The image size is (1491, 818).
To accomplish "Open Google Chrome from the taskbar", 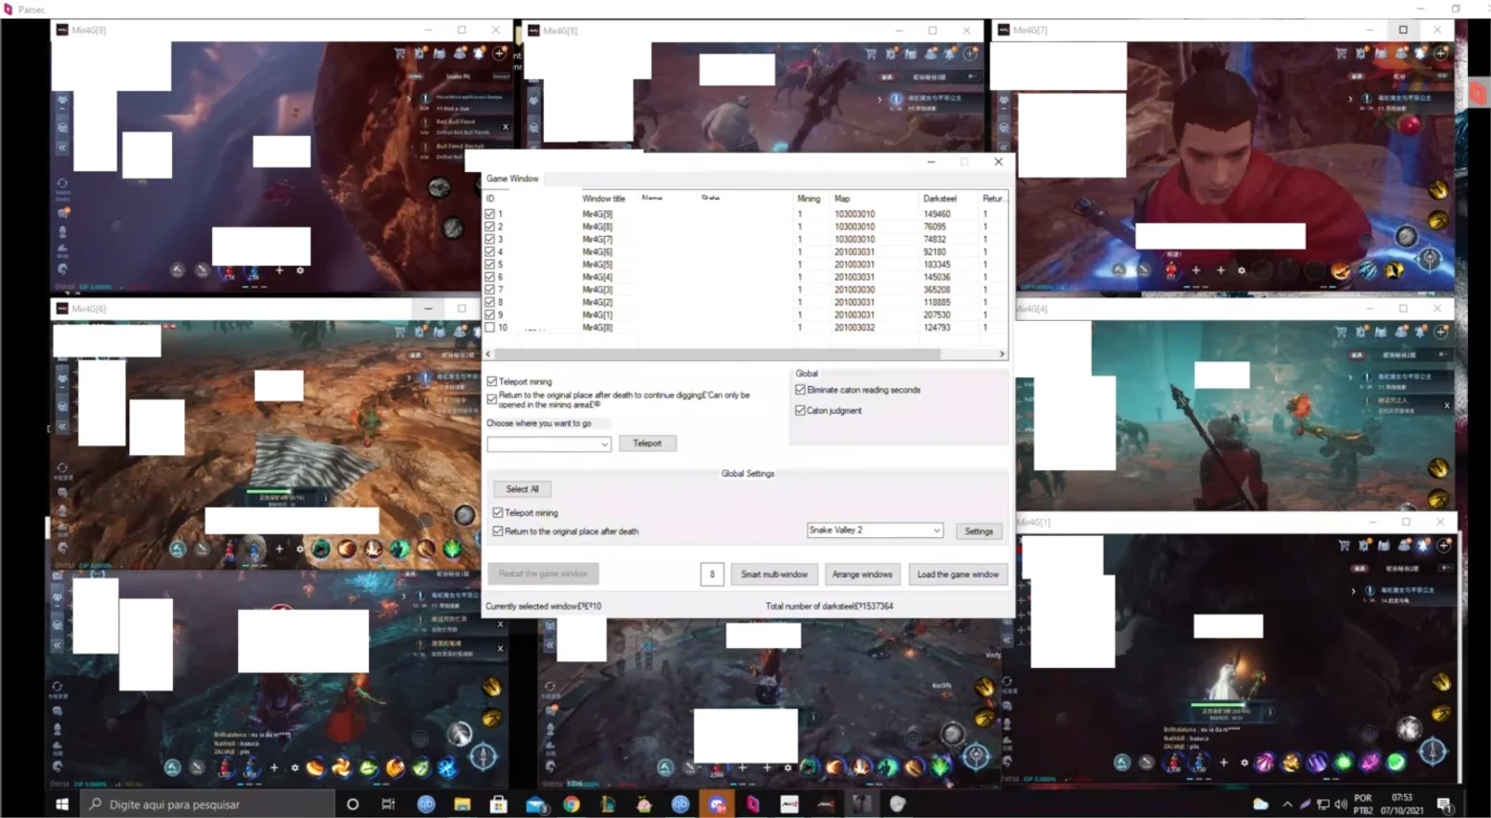I will 572,804.
